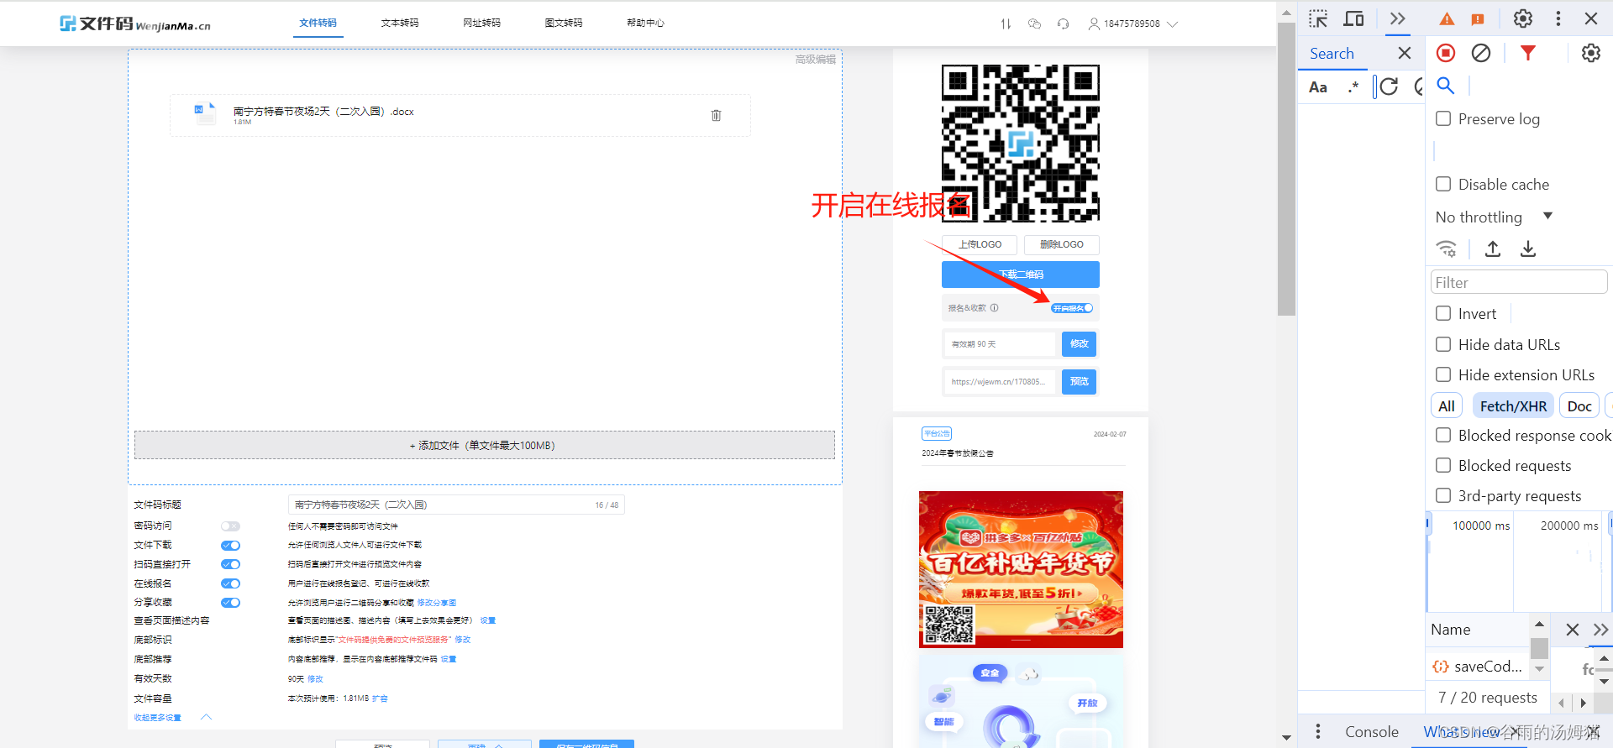Click the info icon next to 报名&收款

[x=995, y=308]
